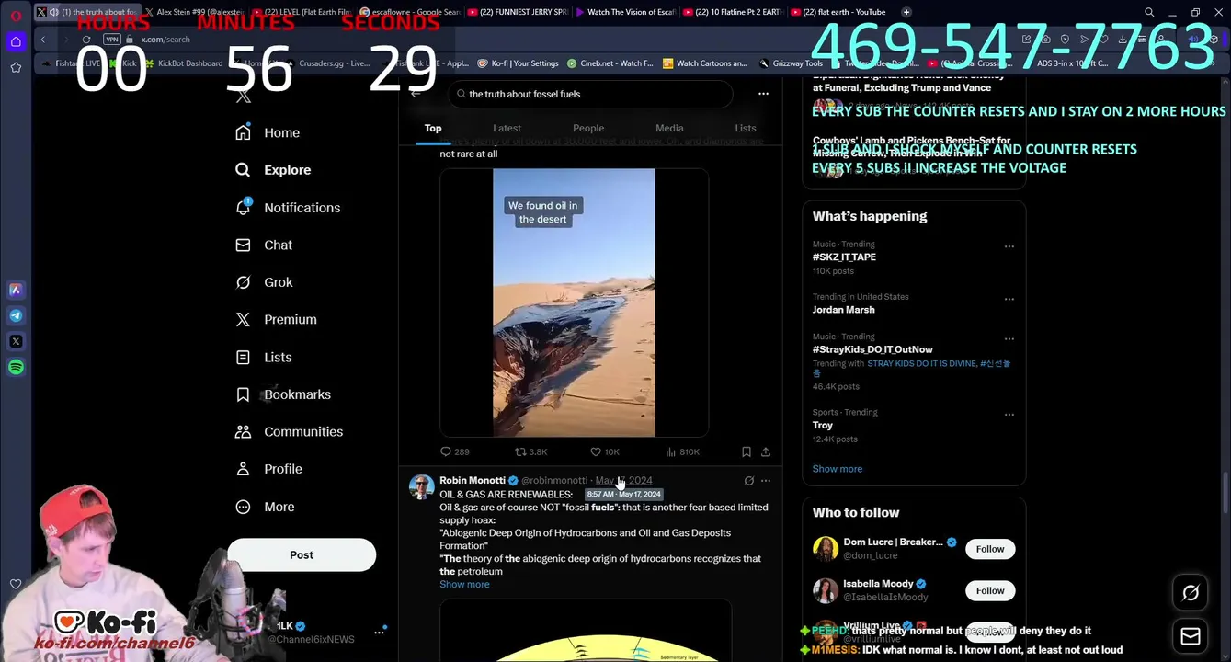This screenshot has height=662, width=1231.
Task: Open the Aria icon in Opera sidebar
Action: pos(16,290)
